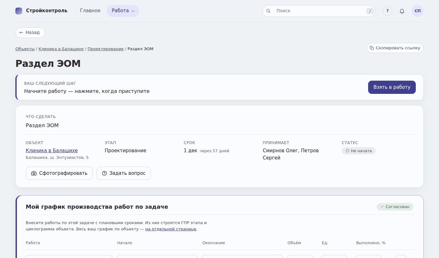The image size is (439, 258).
Task: Copy link with Скопировать ссылку button
Action: 395,48
